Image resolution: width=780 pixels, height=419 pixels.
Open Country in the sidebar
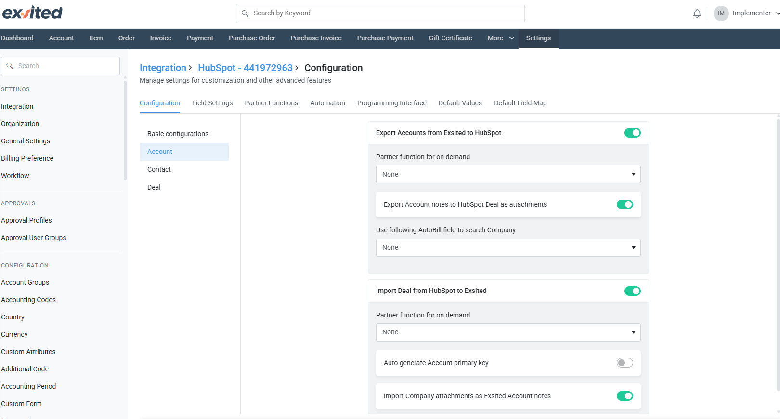[13, 317]
